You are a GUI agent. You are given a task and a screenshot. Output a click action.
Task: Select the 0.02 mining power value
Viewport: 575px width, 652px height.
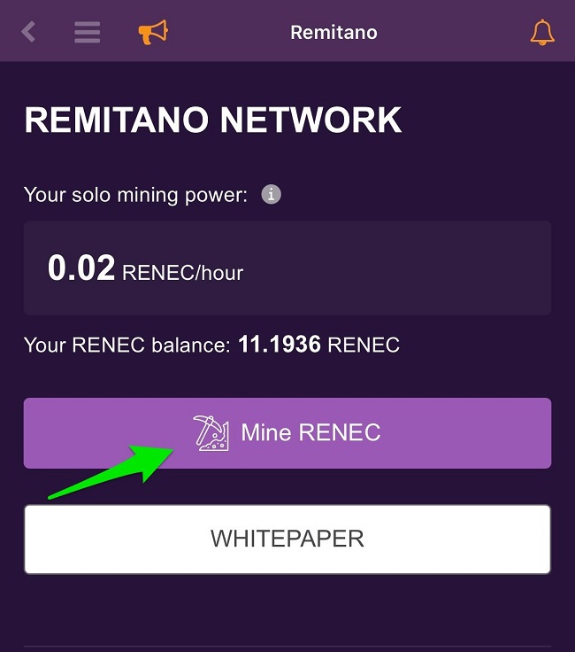pyautogui.click(x=81, y=268)
